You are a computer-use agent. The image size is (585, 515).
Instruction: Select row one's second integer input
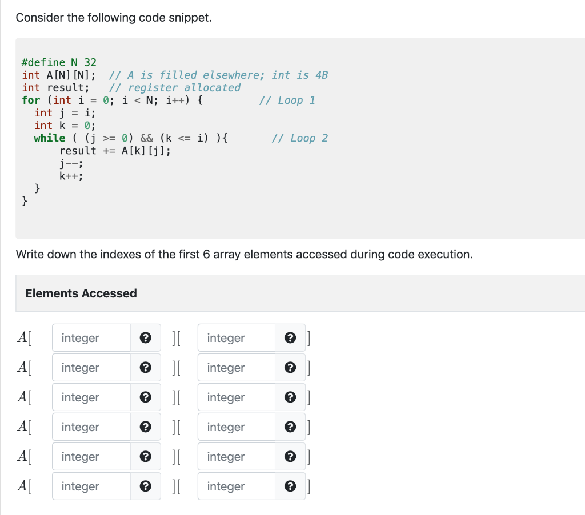click(235, 337)
